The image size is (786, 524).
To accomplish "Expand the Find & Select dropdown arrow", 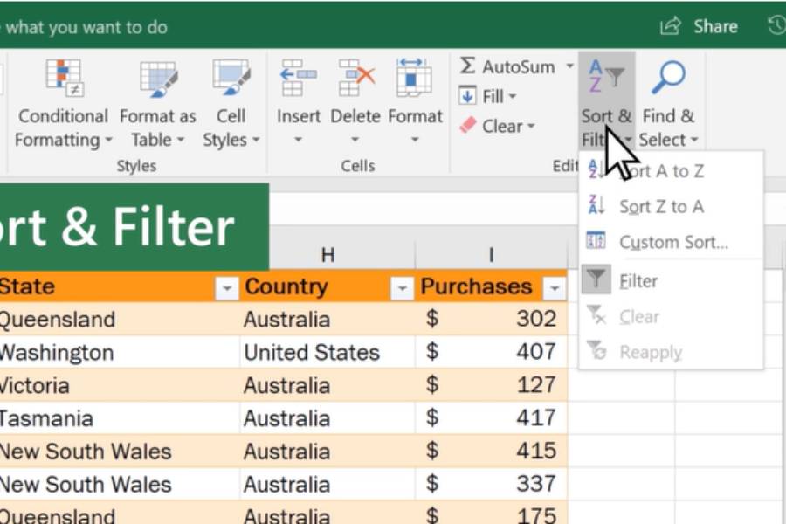I will 693,140.
